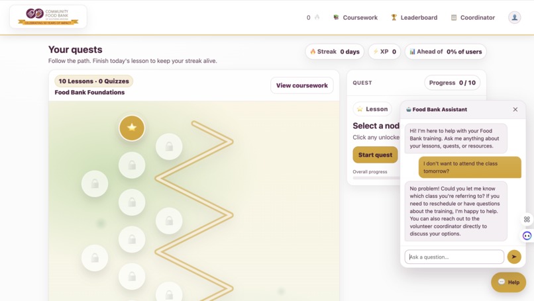The width and height of the screenshot is (534, 301).
Task: Click the Streak 0 days badge
Action: (335, 52)
